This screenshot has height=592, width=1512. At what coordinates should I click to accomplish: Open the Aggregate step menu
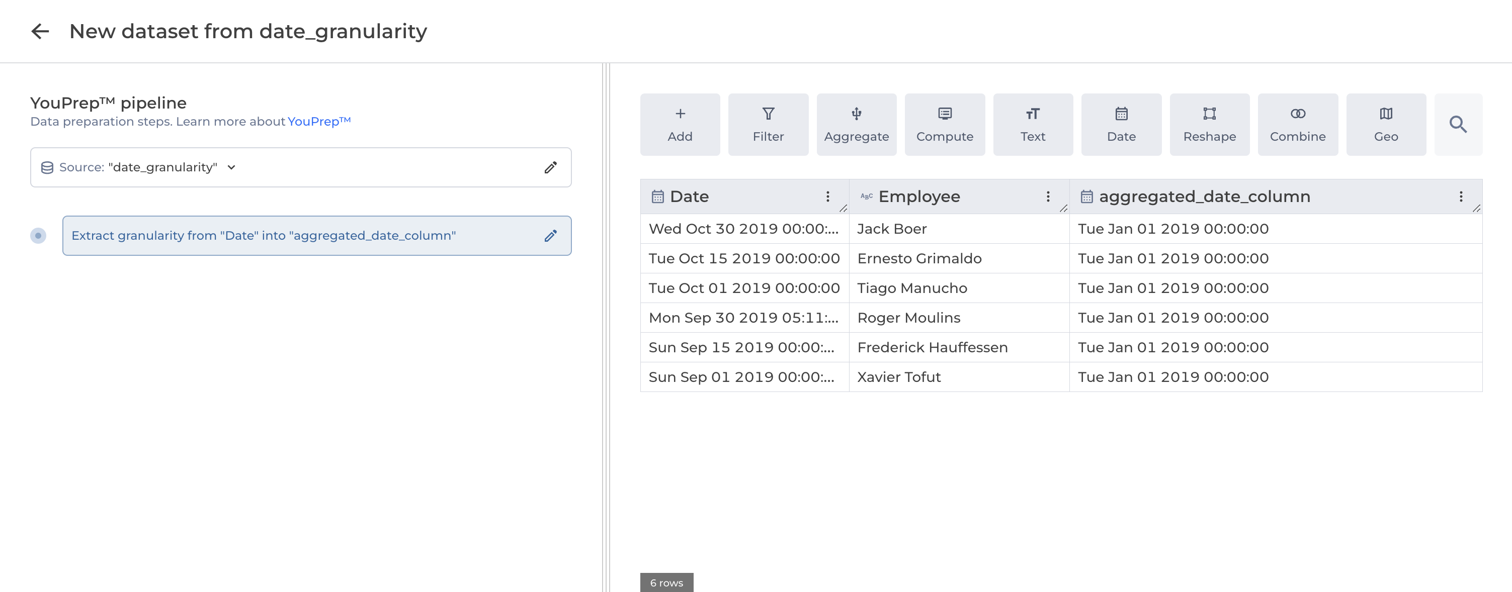(856, 125)
